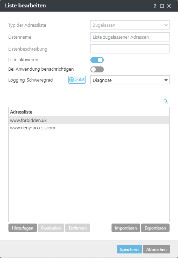Click the magnifier search icon above Adressliste
Screen dimensions: 178x258
point(166,102)
